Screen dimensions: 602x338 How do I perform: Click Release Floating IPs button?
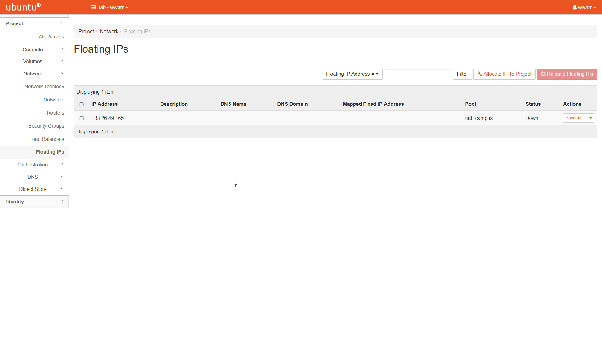567,74
